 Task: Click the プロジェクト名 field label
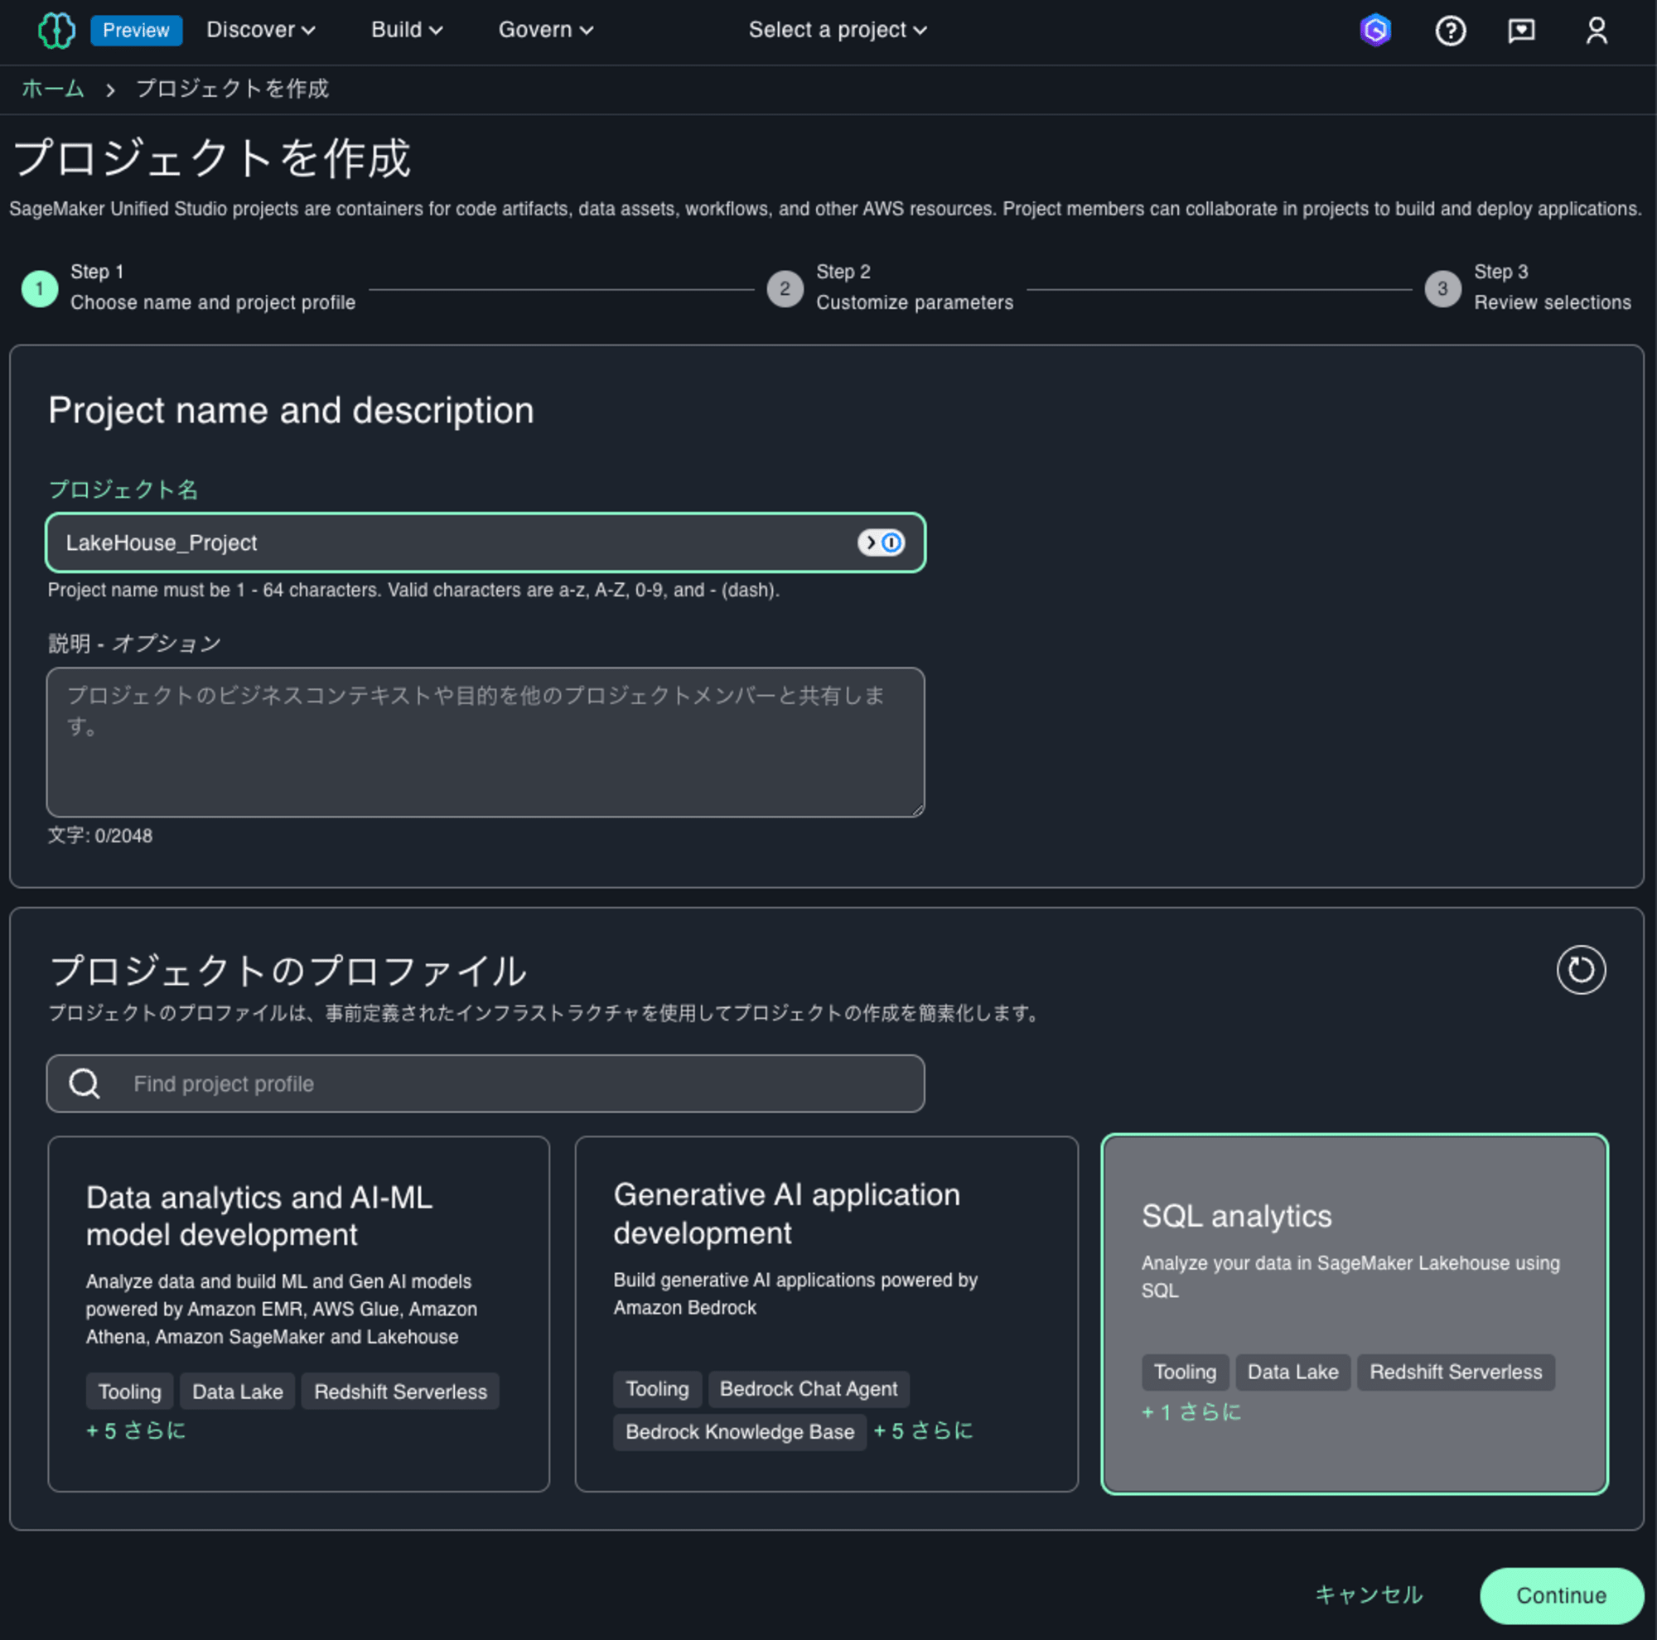click(x=123, y=490)
